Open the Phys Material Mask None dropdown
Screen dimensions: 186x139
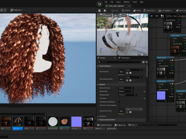134,77
